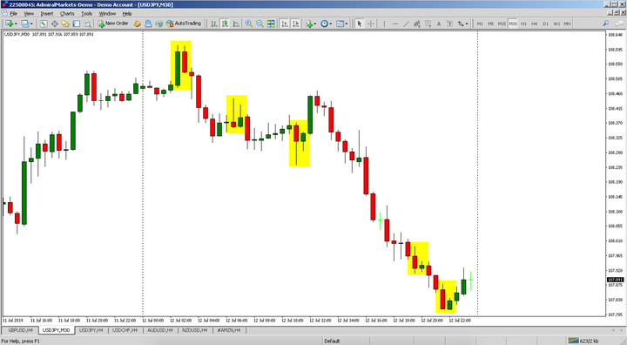The height and width of the screenshot is (345, 627).
Task: Open the Data Window crosshair-style icon
Action: (x=55, y=24)
